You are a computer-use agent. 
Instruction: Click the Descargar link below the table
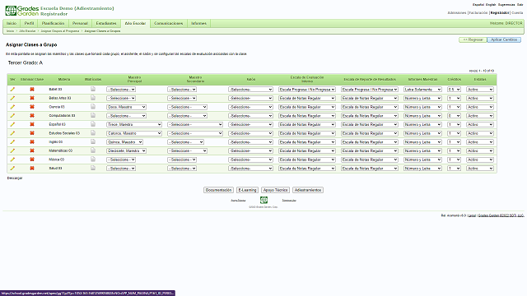coord(15,178)
